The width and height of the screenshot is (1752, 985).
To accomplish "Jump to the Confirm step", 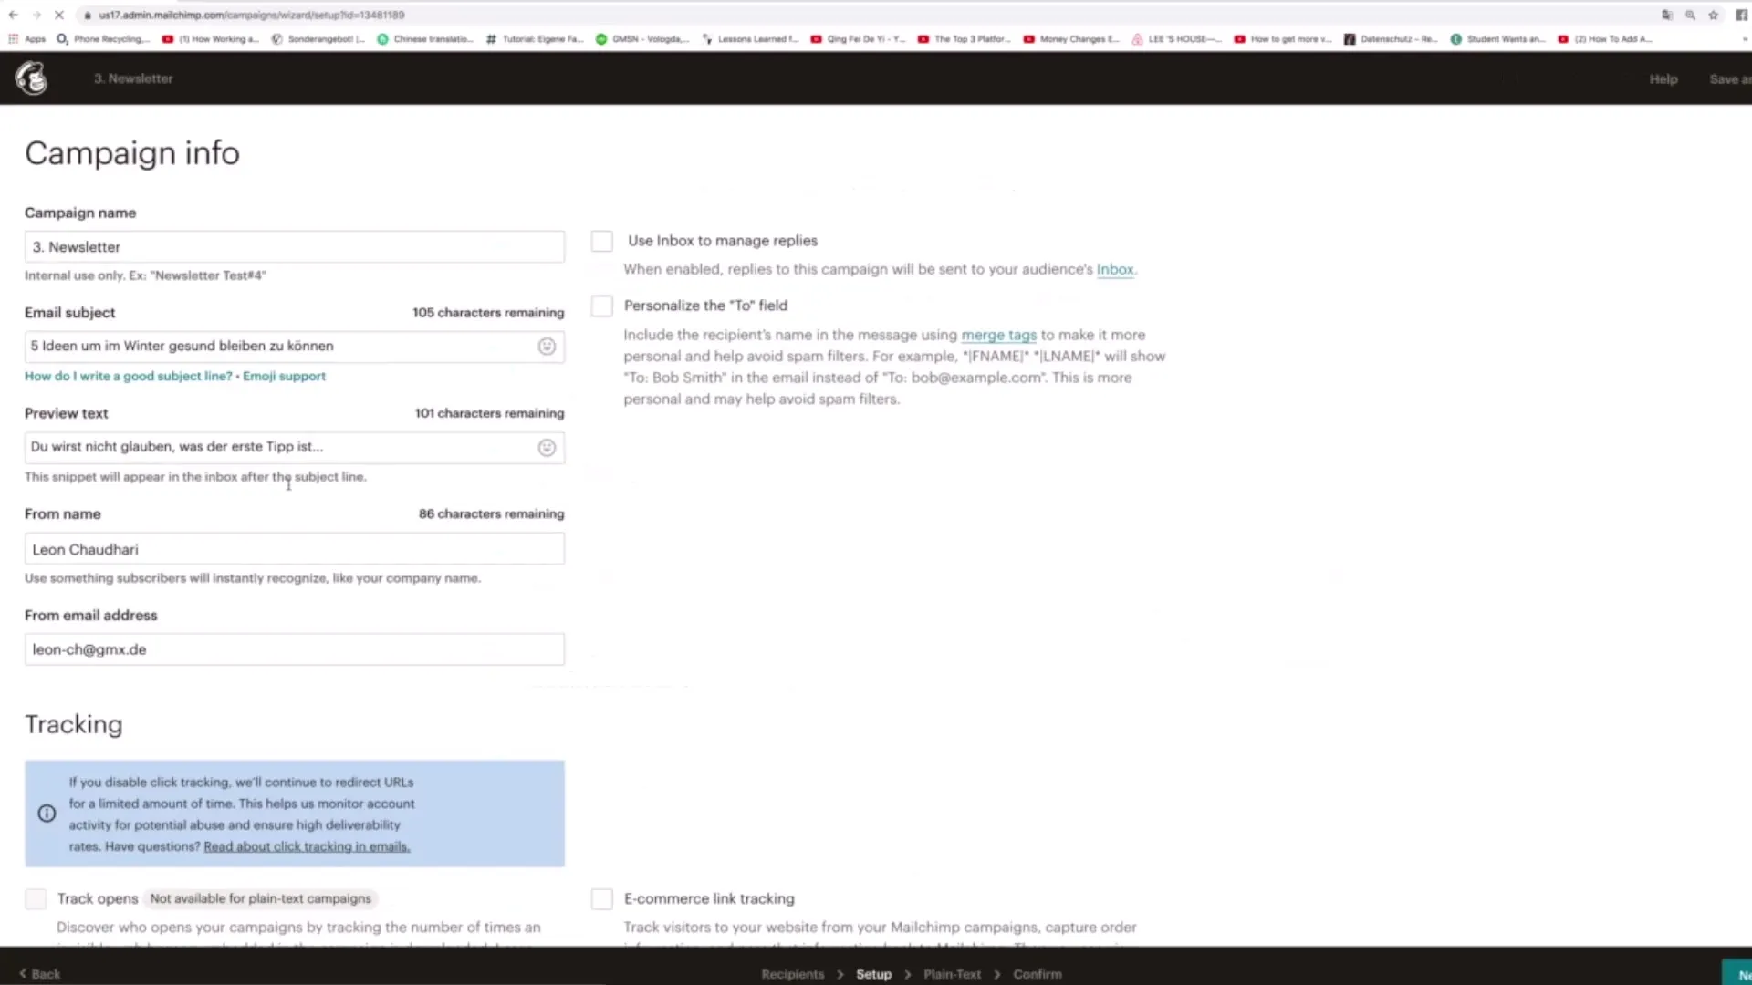I will click(1037, 974).
